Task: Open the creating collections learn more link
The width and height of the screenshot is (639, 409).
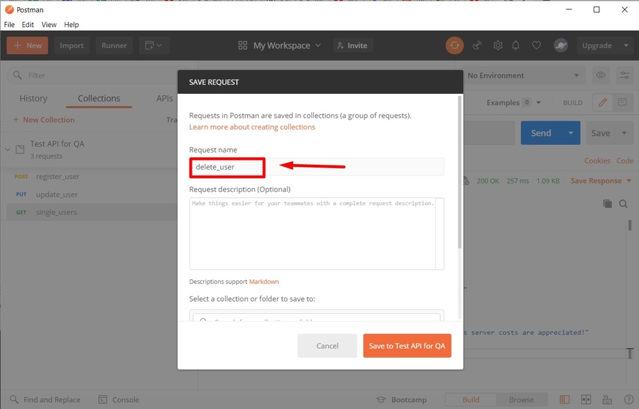Action: [x=252, y=126]
